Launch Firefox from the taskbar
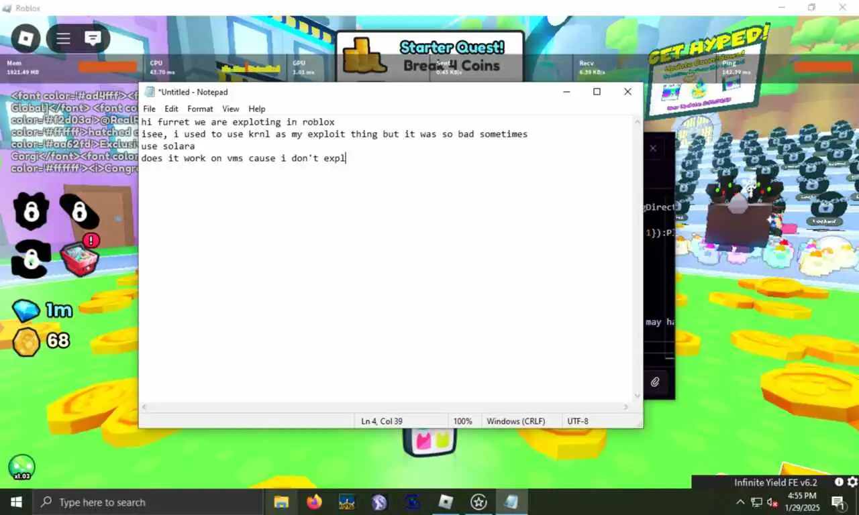Screen dimensions: 859x515 click(x=314, y=502)
